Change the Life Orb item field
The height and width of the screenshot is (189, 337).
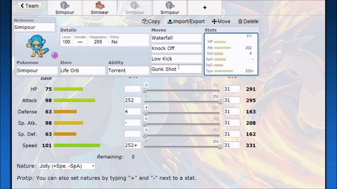click(83, 70)
